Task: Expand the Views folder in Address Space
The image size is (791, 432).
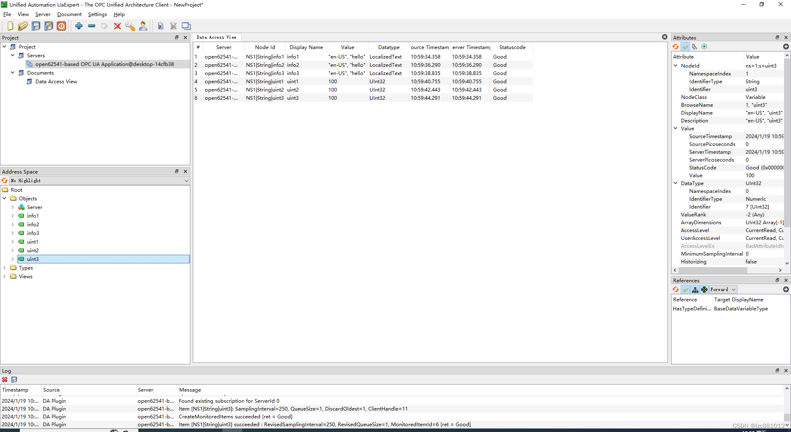Action: click(5, 276)
